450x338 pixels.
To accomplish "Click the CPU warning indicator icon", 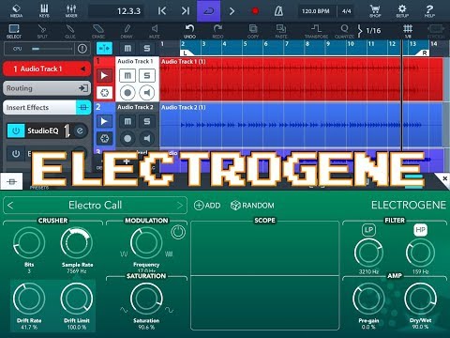I will coord(82,49).
